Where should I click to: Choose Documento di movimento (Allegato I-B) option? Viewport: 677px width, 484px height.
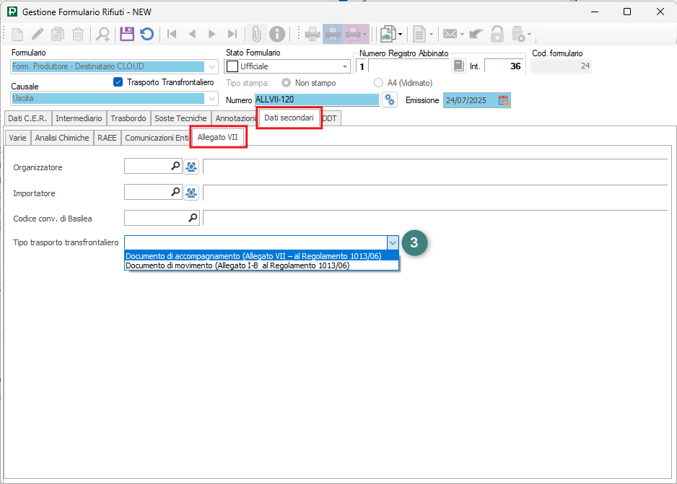tap(237, 265)
